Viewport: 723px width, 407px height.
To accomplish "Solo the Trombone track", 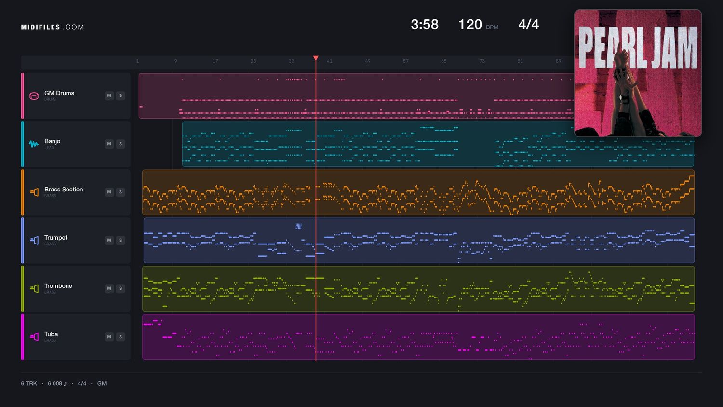I will 120,288.
